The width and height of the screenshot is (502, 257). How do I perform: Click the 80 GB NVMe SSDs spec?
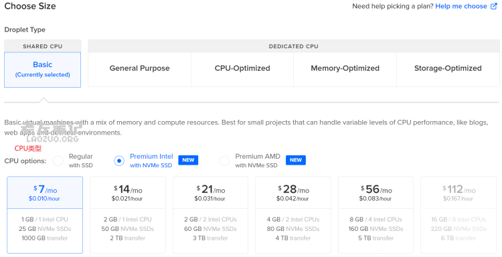point(293,229)
